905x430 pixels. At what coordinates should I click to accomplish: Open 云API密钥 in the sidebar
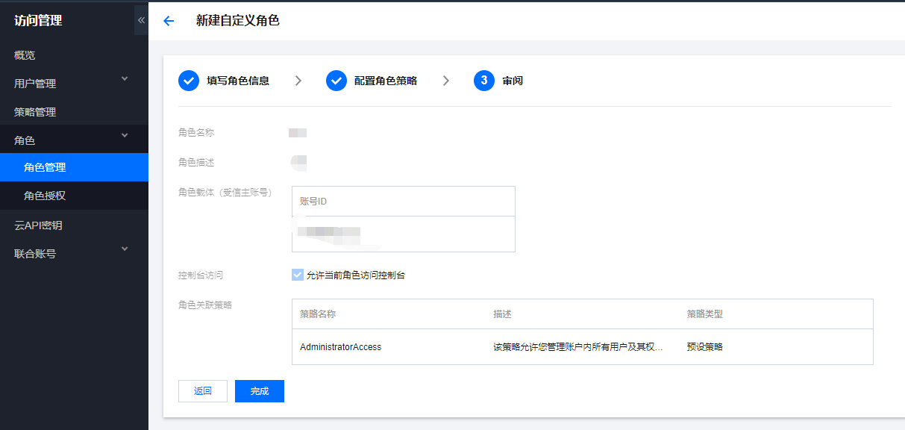point(38,225)
